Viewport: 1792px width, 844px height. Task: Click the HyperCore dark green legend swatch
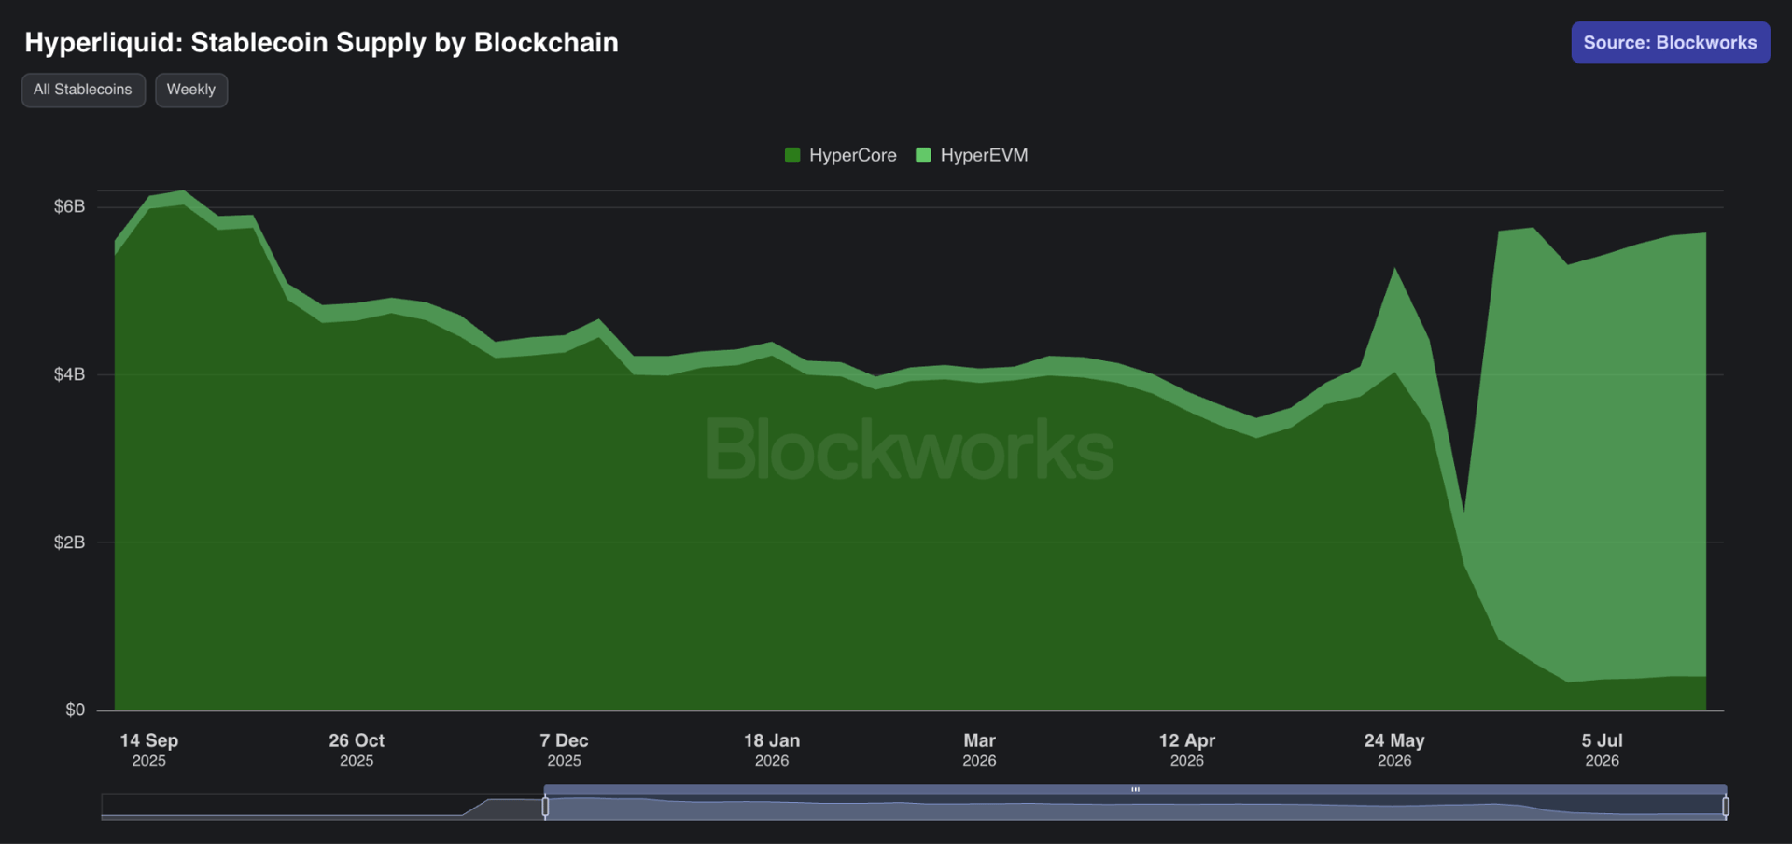coord(792,155)
